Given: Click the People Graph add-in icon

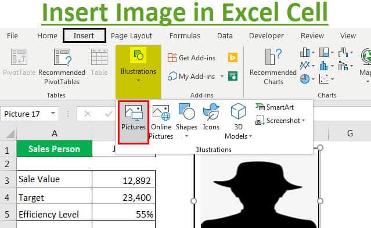Looking at the screenshot, I should coord(233,76).
